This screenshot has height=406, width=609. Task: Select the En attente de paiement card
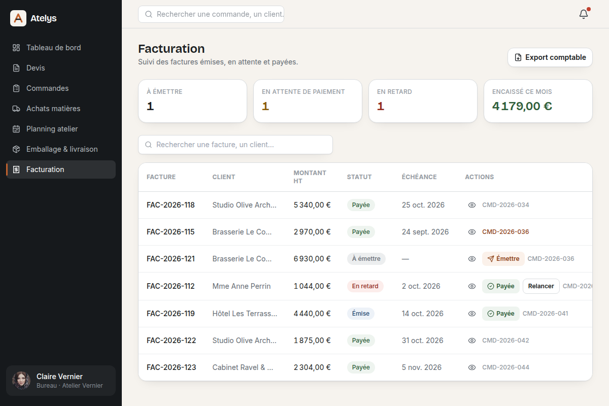pos(308,101)
